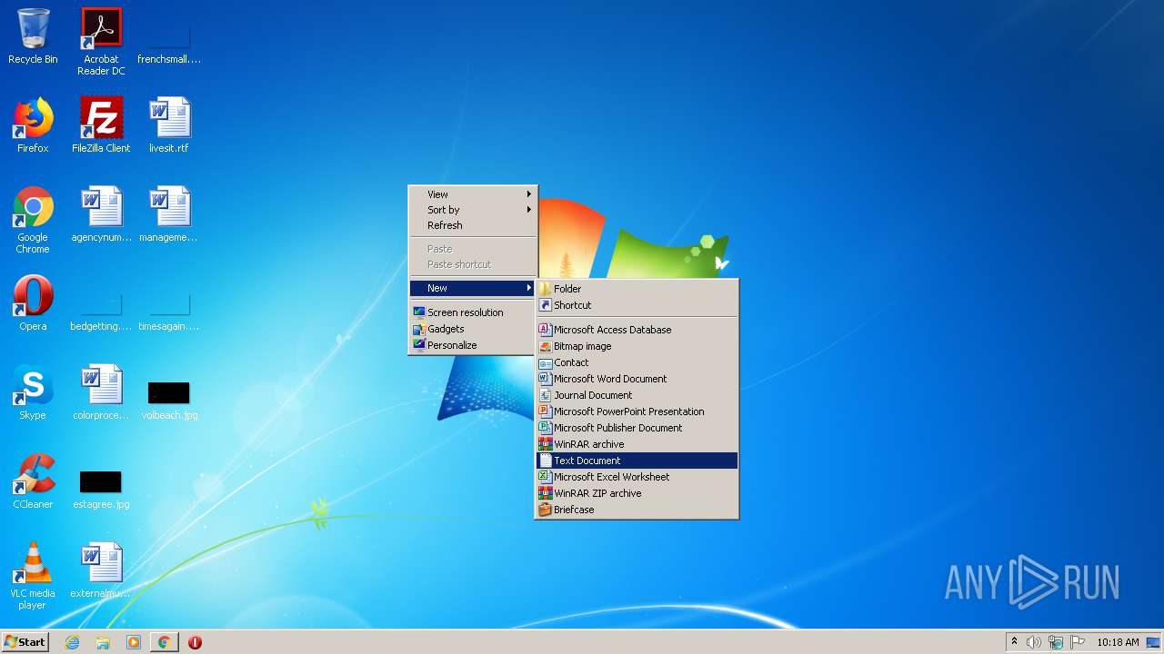Expand the Sort by submenu
This screenshot has width=1164, height=654.
pos(473,210)
